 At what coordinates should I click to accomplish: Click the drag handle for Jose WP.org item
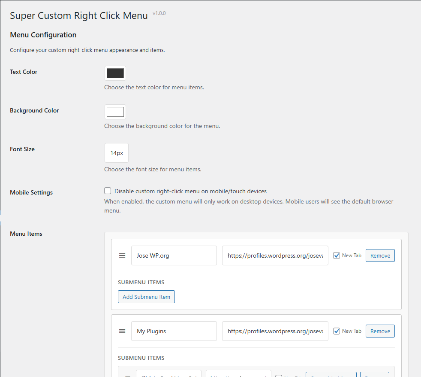pos(122,255)
